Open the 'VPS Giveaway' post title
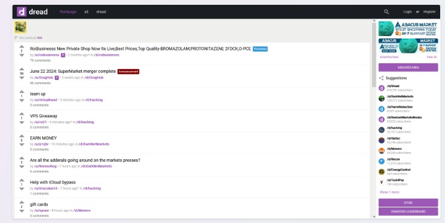 [x=43, y=116]
